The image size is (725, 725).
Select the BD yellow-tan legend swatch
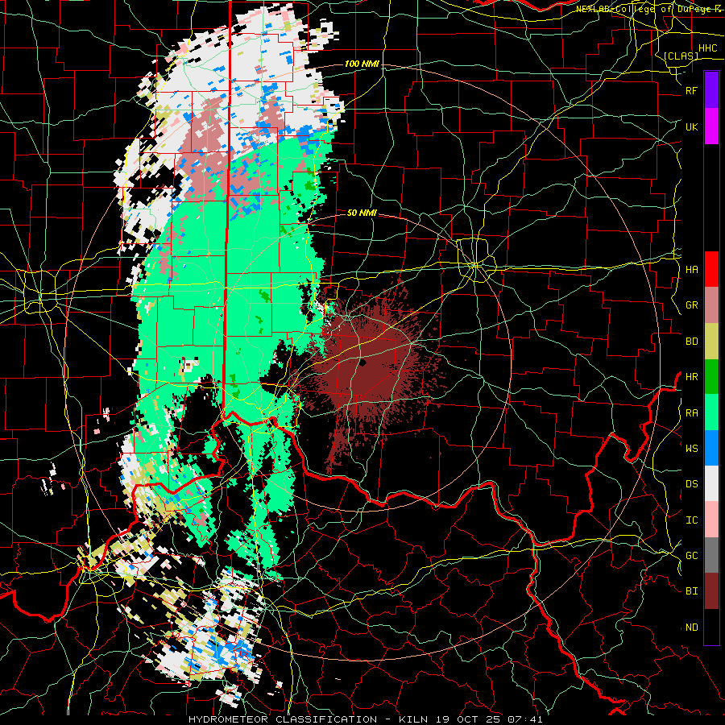tap(711, 342)
